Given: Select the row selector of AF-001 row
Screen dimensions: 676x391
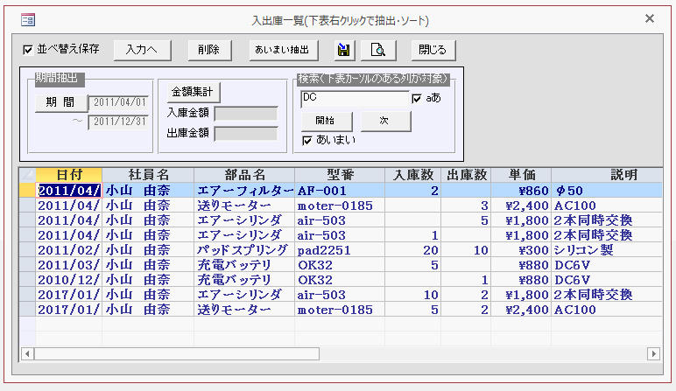Looking at the screenshot, I should point(28,191).
